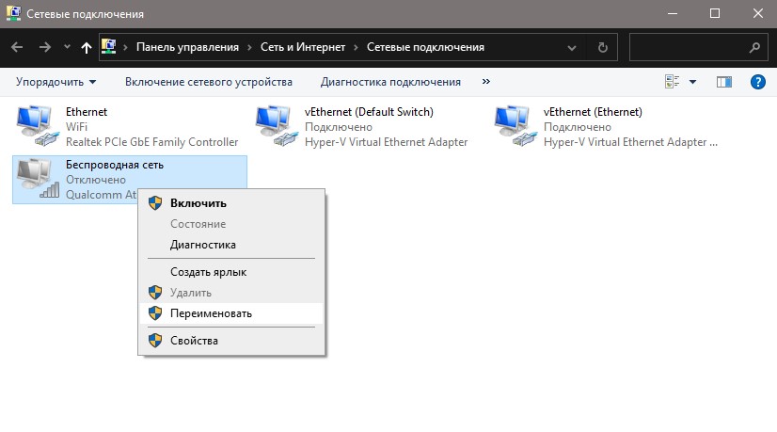
Task: Click shield icon next to 'Включить'
Action: (x=155, y=203)
